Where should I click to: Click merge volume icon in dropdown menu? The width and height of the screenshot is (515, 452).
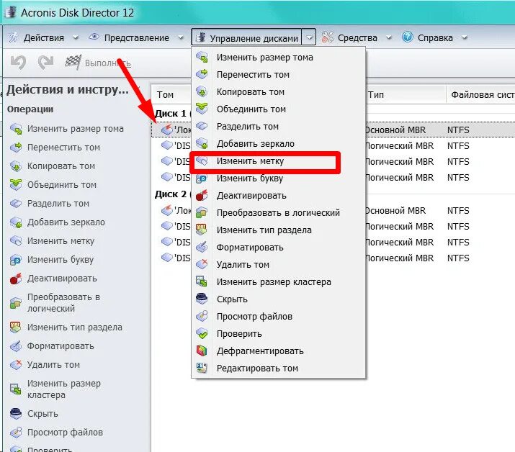tap(202, 109)
